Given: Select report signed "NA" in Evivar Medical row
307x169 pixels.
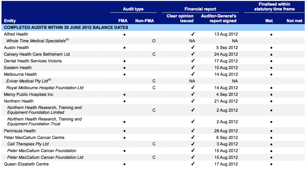Looking at the screenshot, I should (x=235, y=81).
